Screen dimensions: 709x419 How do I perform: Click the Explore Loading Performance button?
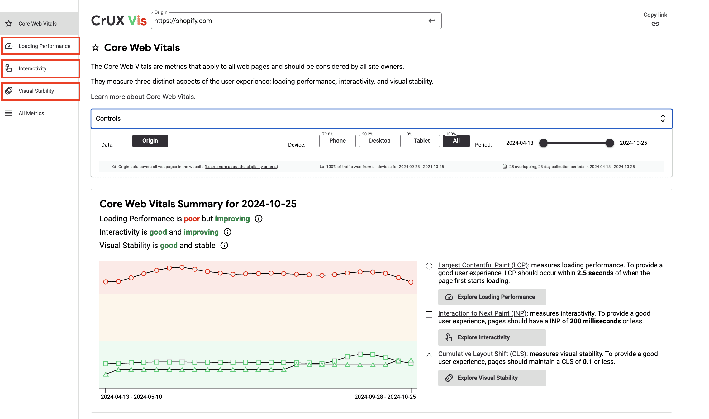coord(492,297)
